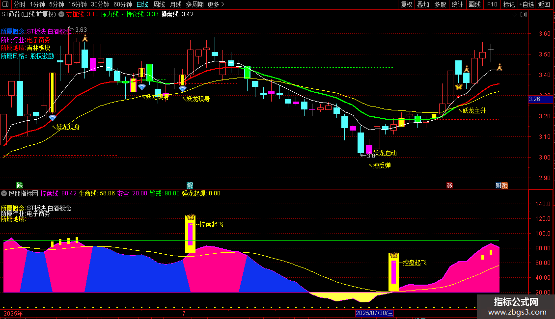Image resolution: width=555 pixels, height=319 pixels.
Task: Switch to 周线 weekly chart
Action: [x=159, y=4]
